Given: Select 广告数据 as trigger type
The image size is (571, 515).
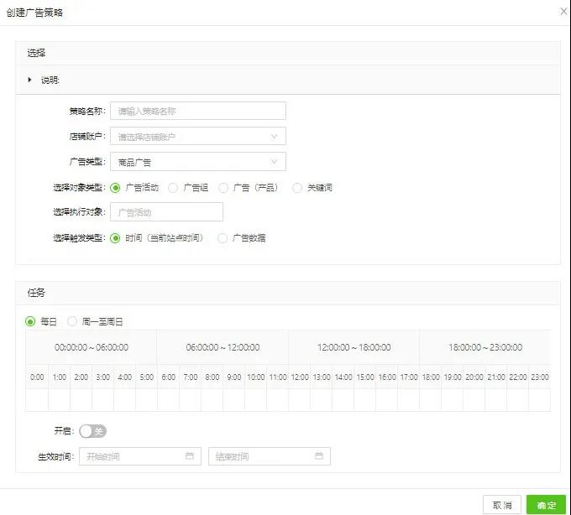Looking at the screenshot, I should point(223,238).
